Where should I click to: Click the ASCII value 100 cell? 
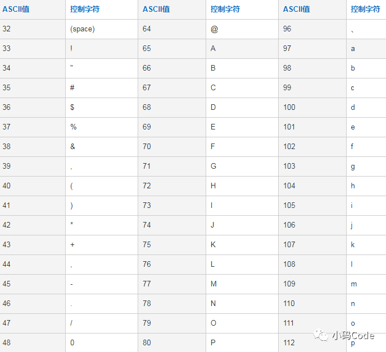coord(289,107)
